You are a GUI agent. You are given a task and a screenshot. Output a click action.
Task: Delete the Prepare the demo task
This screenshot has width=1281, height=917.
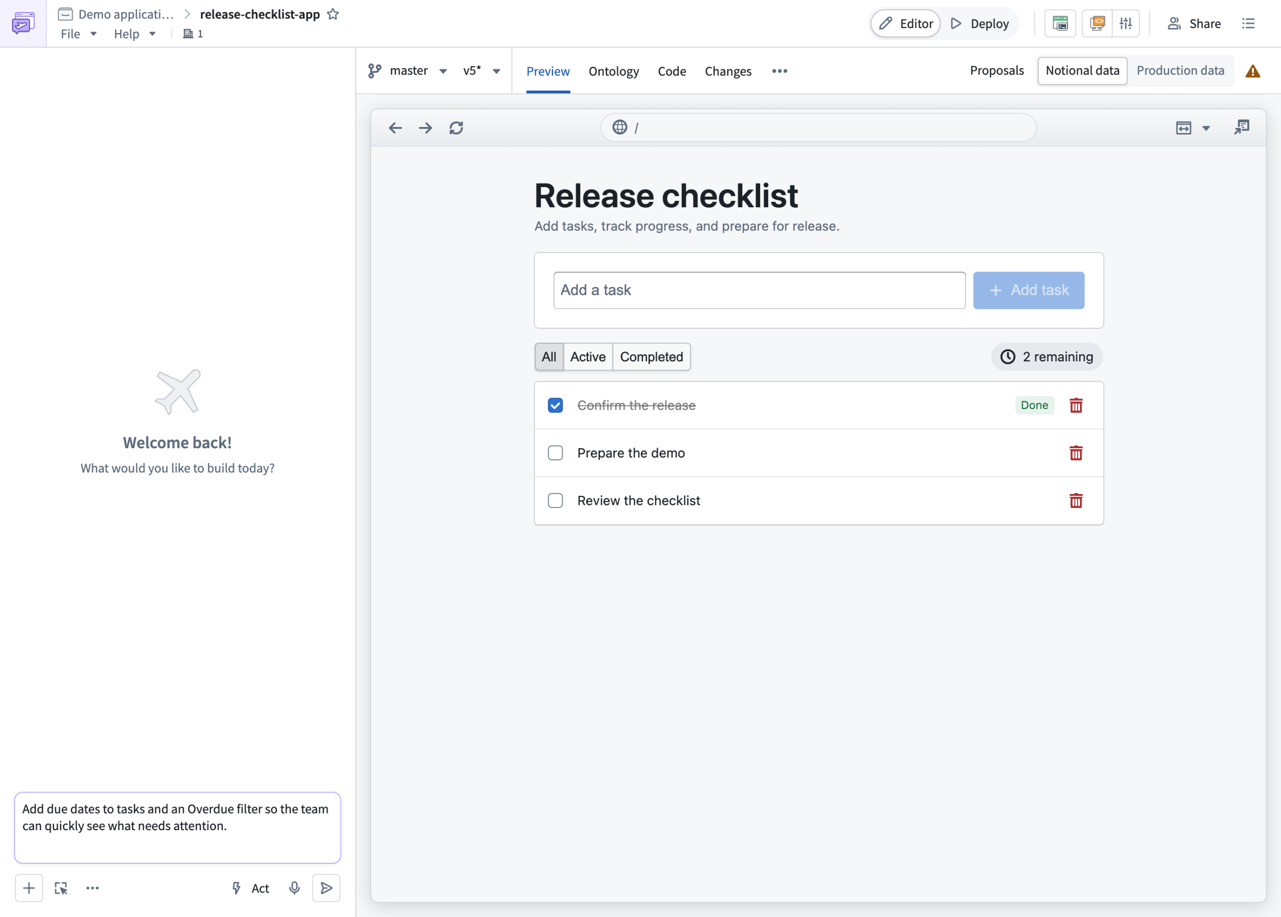tap(1076, 453)
